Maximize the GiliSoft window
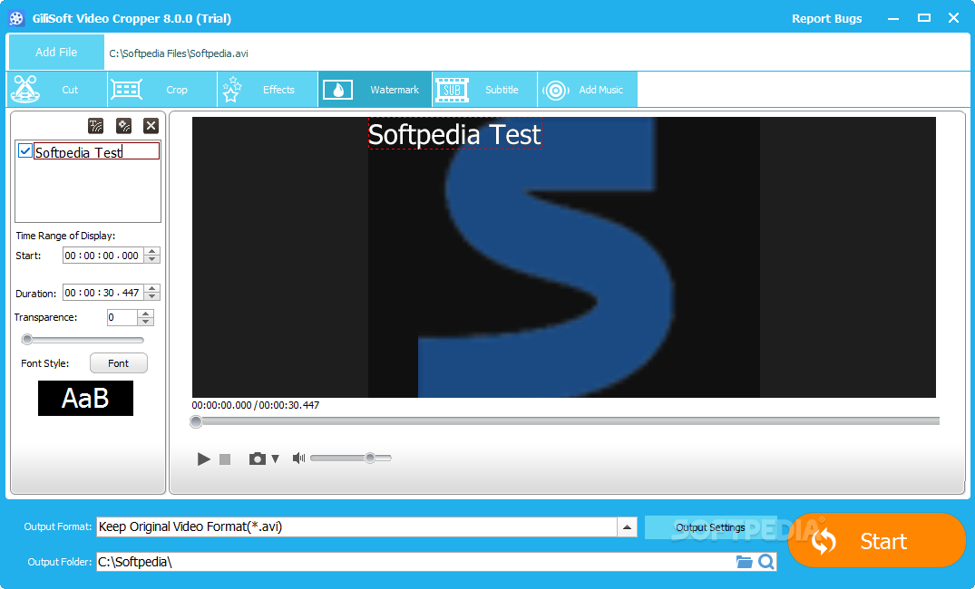This screenshot has height=589, width=975. coord(924,18)
